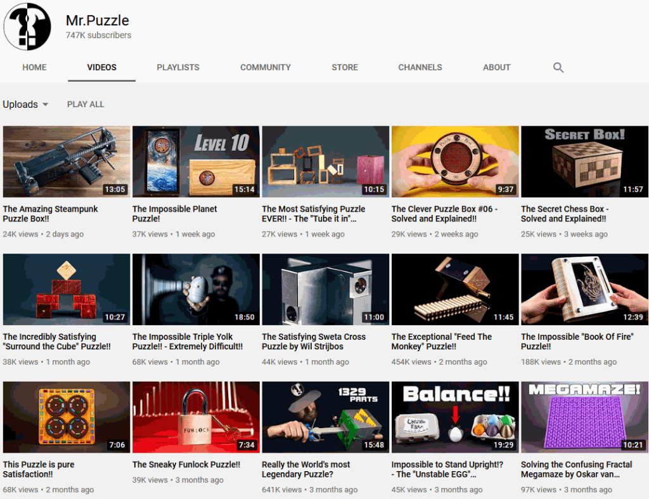Click the "Mr.Puzzle" channel name
Image resolution: width=649 pixels, height=499 pixels.
tap(97, 20)
